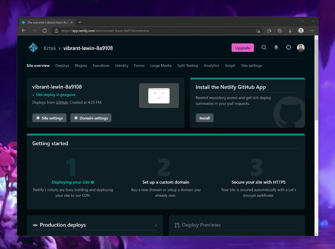This screenshot has width=335, height=249.
Task: Open Domain settings button
Action: coord(91,118)
